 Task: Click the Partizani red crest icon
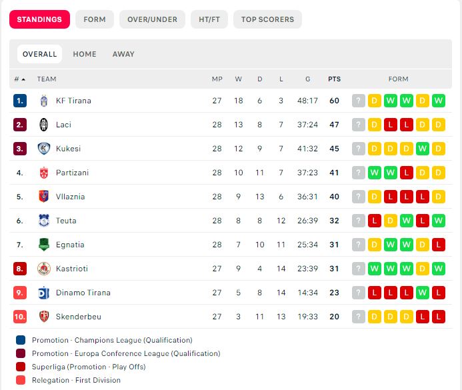coord(44,173)
